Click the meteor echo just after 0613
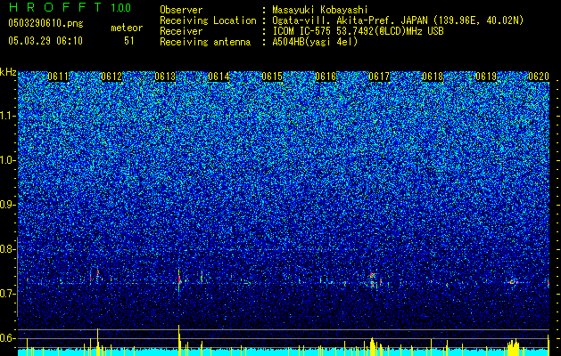 pos(179,279)
